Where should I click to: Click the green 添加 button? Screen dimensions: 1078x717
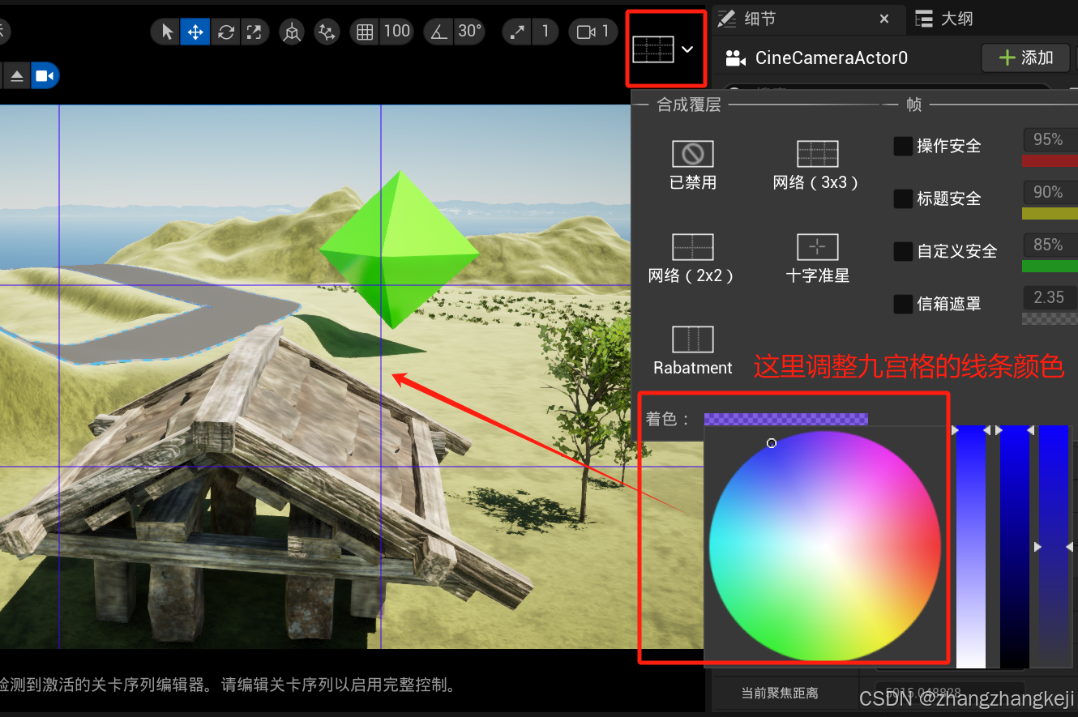(1025, 58)
